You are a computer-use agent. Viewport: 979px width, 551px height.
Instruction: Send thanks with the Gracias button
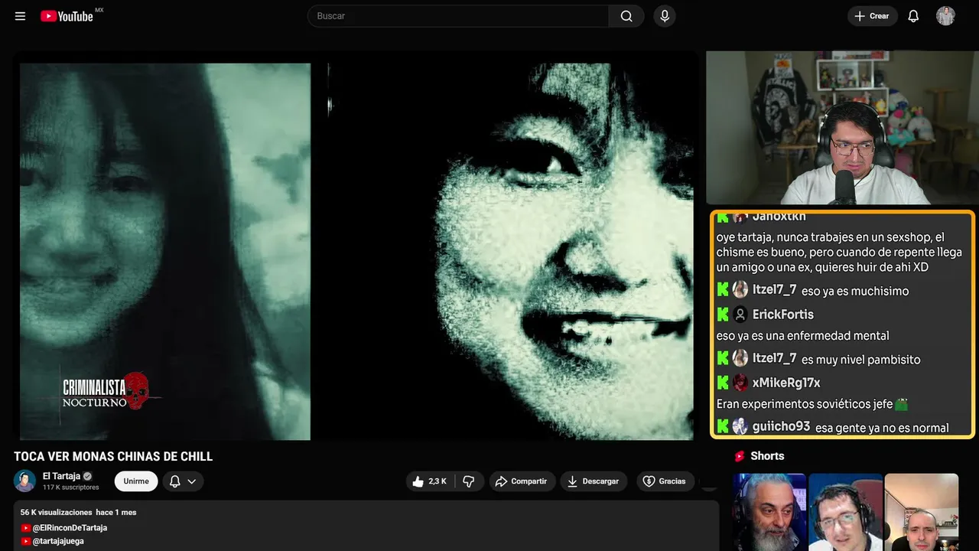click(x=665, y=481)
